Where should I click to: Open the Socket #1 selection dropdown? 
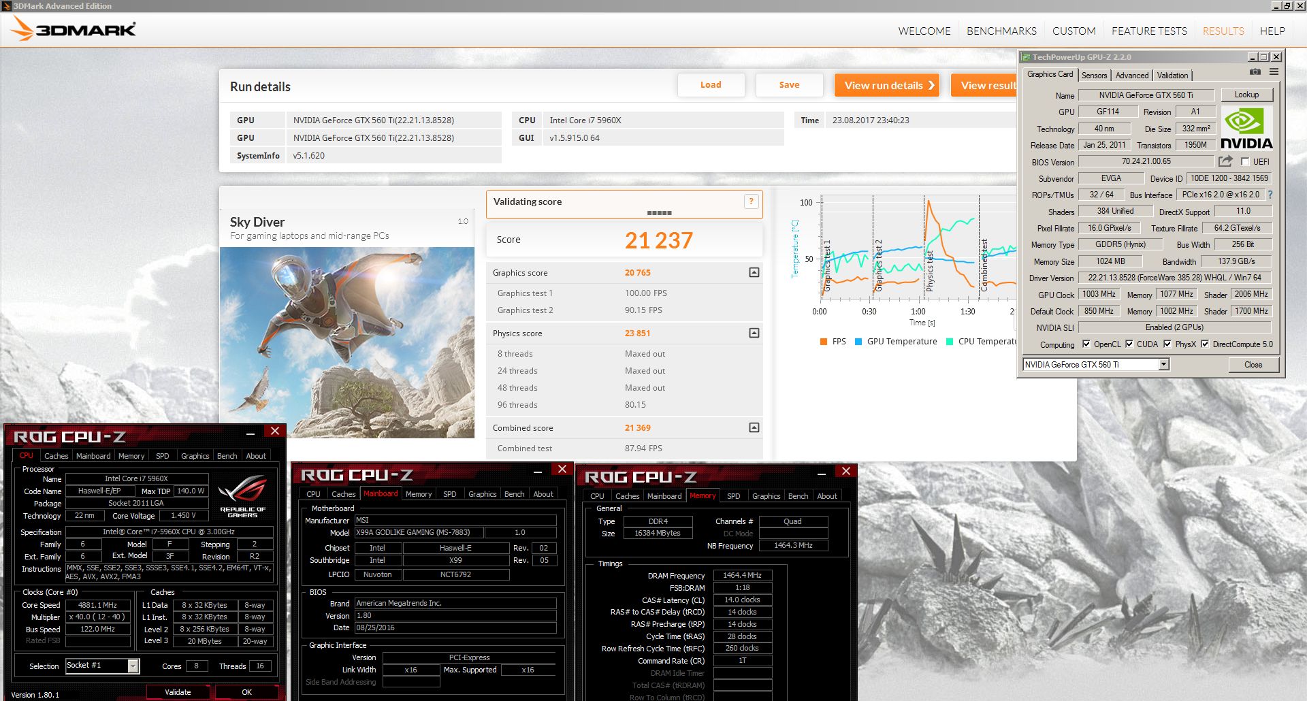click(133, 666)
